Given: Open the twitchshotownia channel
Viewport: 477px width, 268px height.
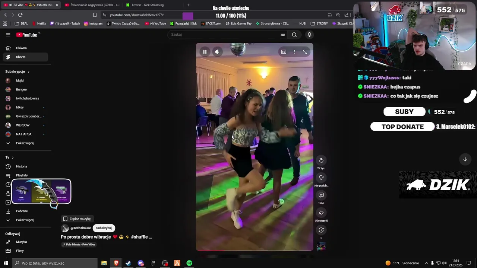Looking at the screenshot, I should [x=25, y=98].
